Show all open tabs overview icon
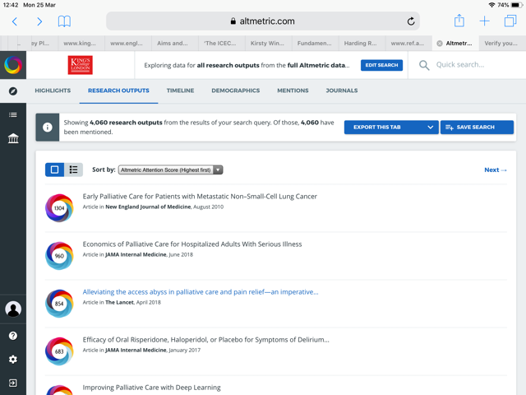Screen dimensions: 526x395 (x=510, y=21)
